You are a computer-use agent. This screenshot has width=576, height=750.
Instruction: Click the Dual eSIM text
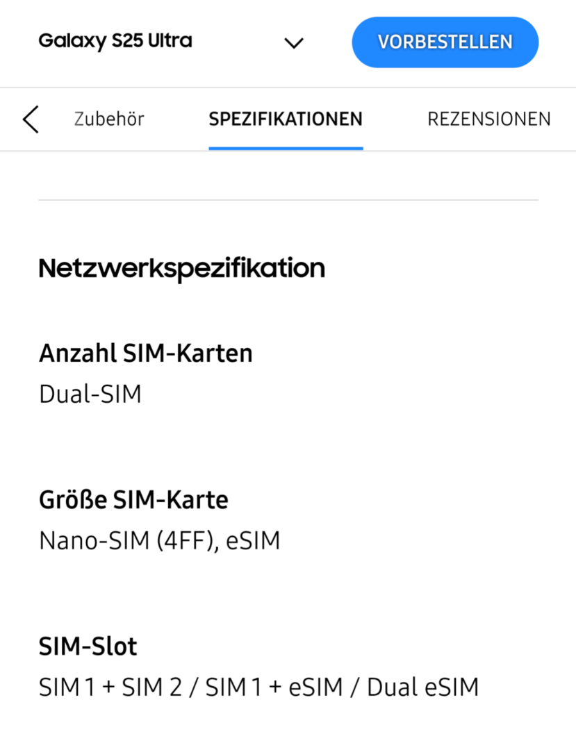click(422, 687)
